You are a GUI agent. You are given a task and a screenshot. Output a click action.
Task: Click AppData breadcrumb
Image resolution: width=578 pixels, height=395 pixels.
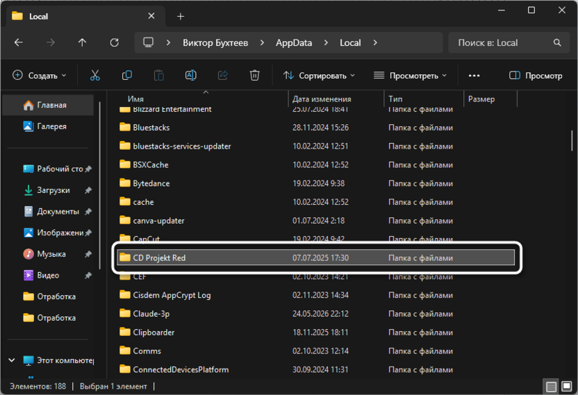pyautogui.click(x=294, y=43)
